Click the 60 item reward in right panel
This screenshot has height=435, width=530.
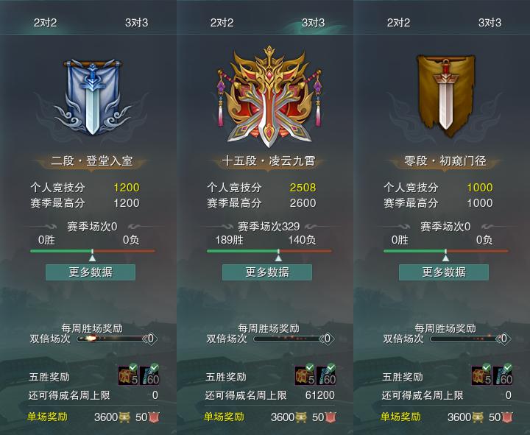click(503, 375)
